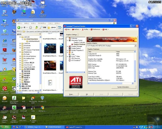Screen dimensions: 162x129
Task: Open the Preferences menu in Catalyst
Action: [x=96, y=29]
